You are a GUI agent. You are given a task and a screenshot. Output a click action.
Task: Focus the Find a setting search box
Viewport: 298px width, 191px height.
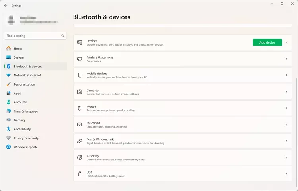(32, 36)
